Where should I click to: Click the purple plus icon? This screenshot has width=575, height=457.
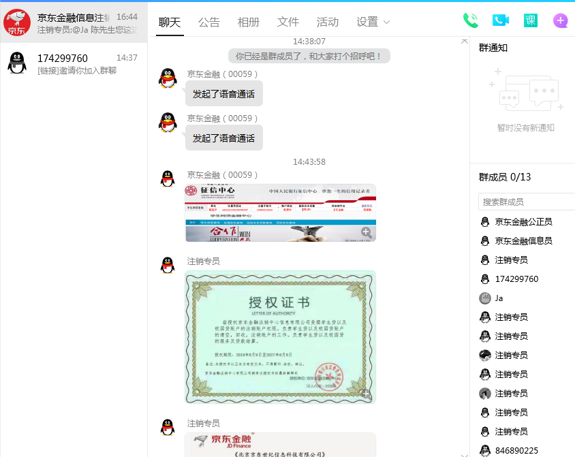tap(560, 20)
